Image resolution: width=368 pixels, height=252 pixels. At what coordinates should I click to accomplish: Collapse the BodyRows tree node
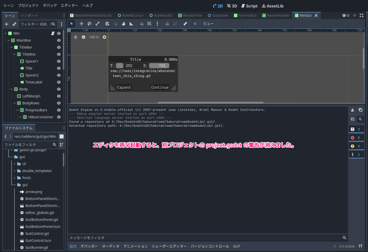(x=14, y=103)
